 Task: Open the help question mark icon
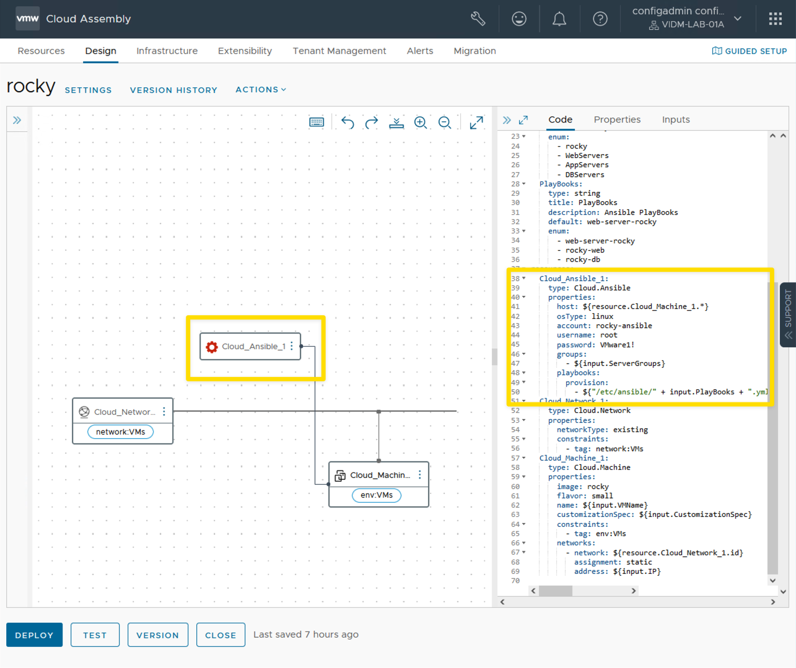(600, 19)
